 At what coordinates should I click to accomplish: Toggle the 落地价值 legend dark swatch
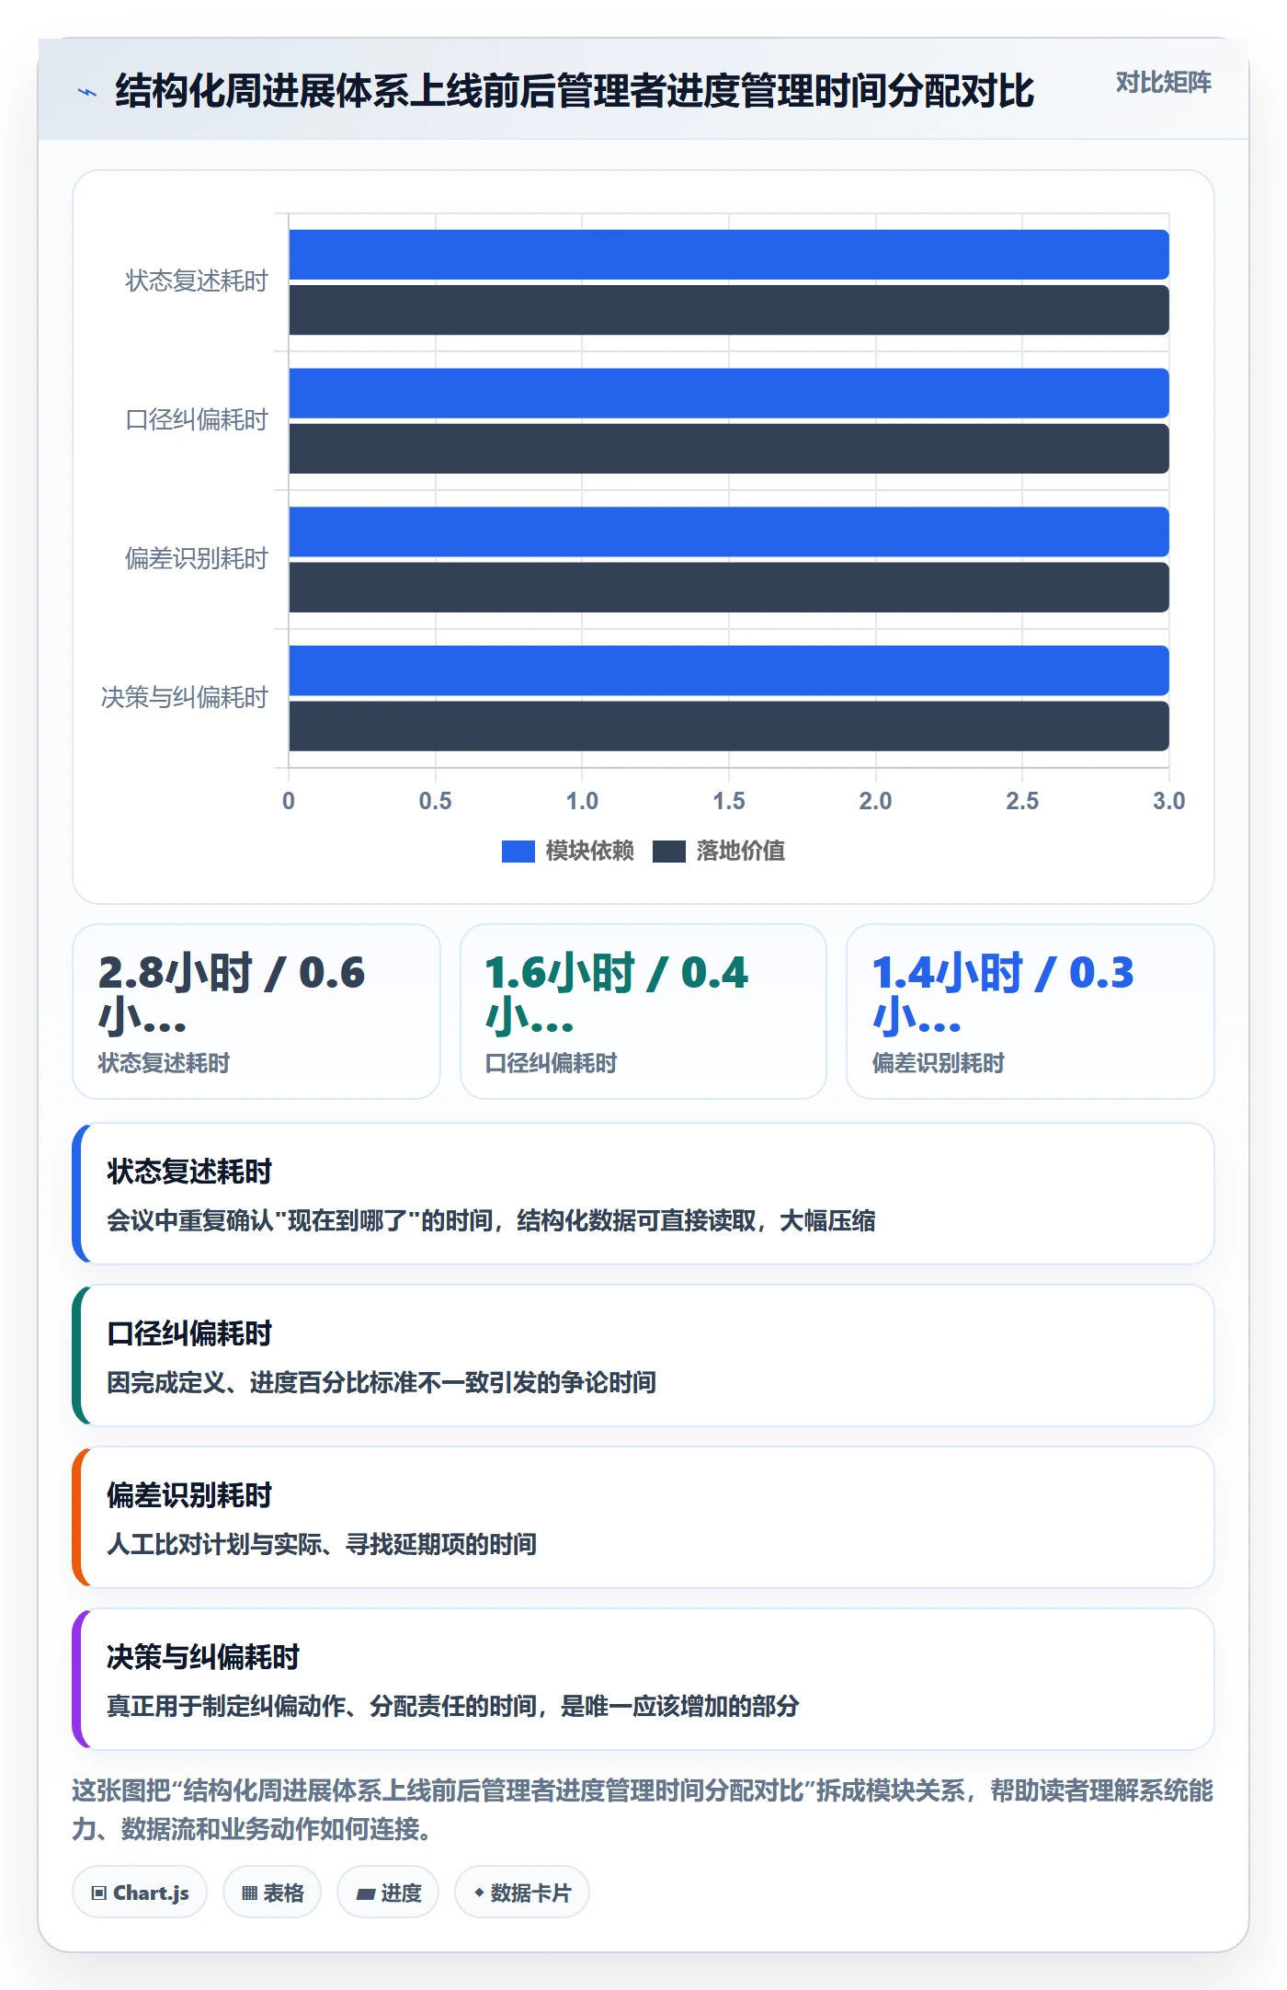pyautogui.click(x=669, y=852)
